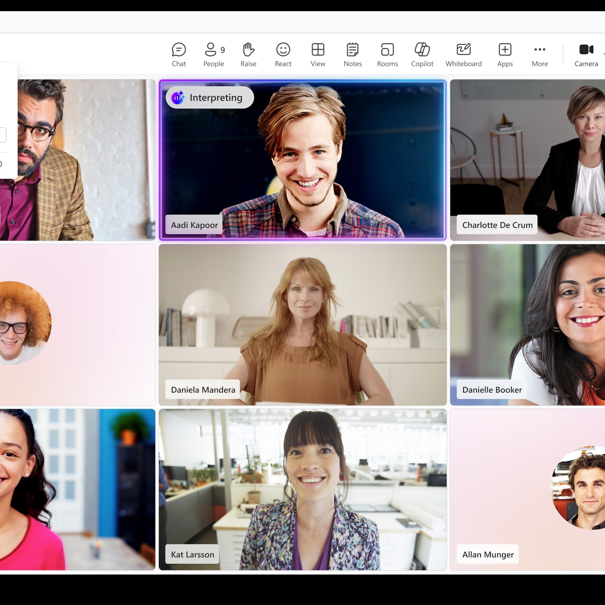The image size is (605, 605).
Task: Open the meeting Notes
Action: point(352,54)
